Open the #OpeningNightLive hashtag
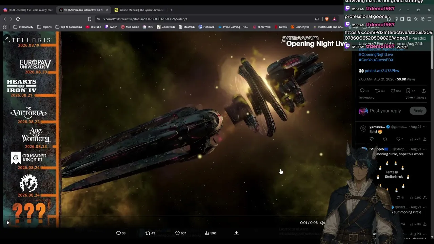Image resolution: width=434 pixels, height=244 pixels. click(376, 55)
